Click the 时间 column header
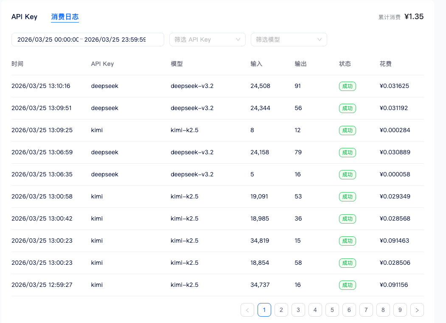This screenshot has width=446, height=323. click(17, 64)
